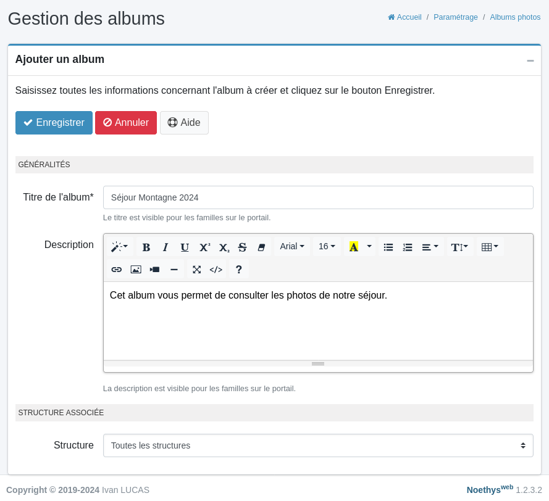Apply the yellow highlight color swatch
The width and height of the screenshot is (549, 501).
click(x=353, y=247)
